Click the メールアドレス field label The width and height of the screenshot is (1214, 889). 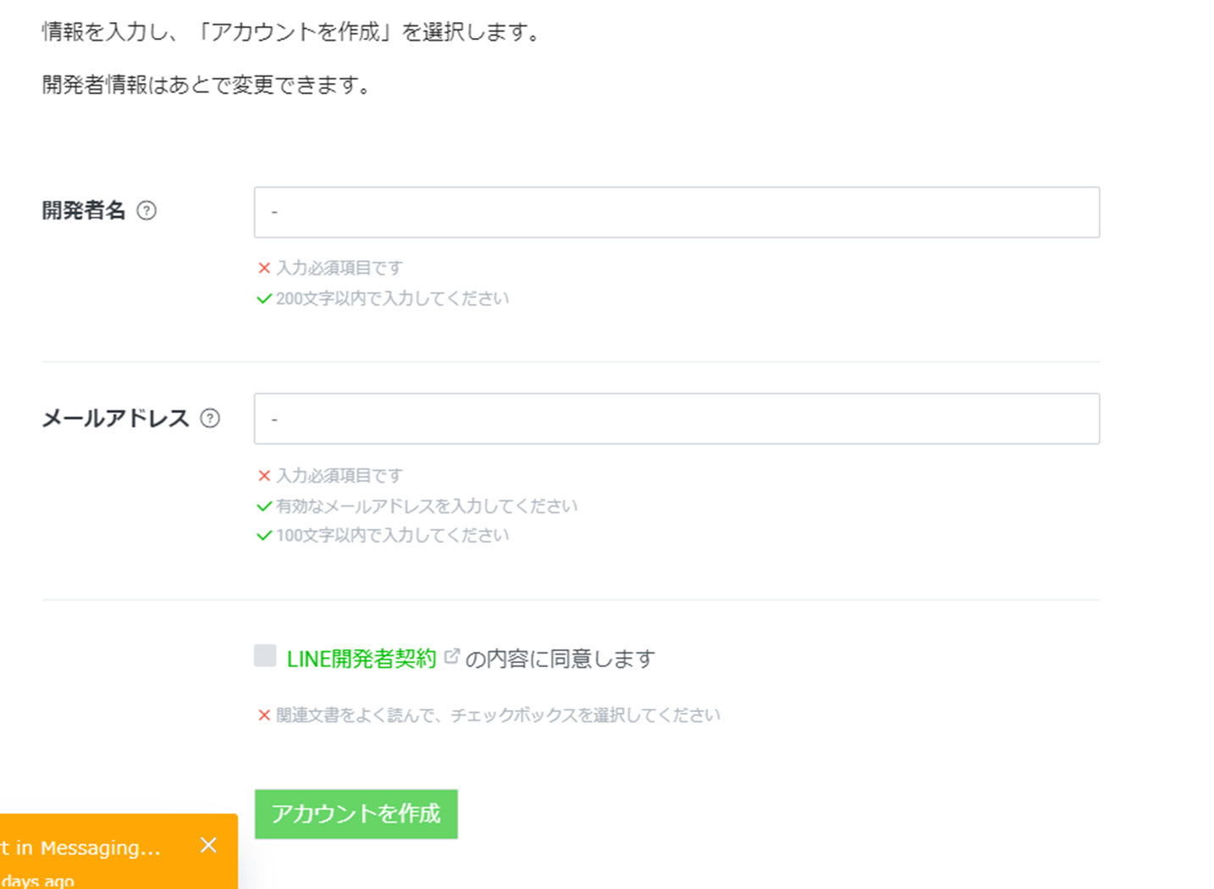(116, 418)
